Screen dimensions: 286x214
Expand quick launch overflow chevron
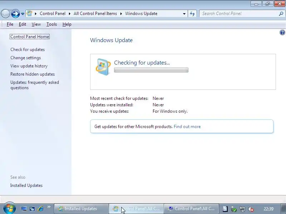(x=49, y=207)
